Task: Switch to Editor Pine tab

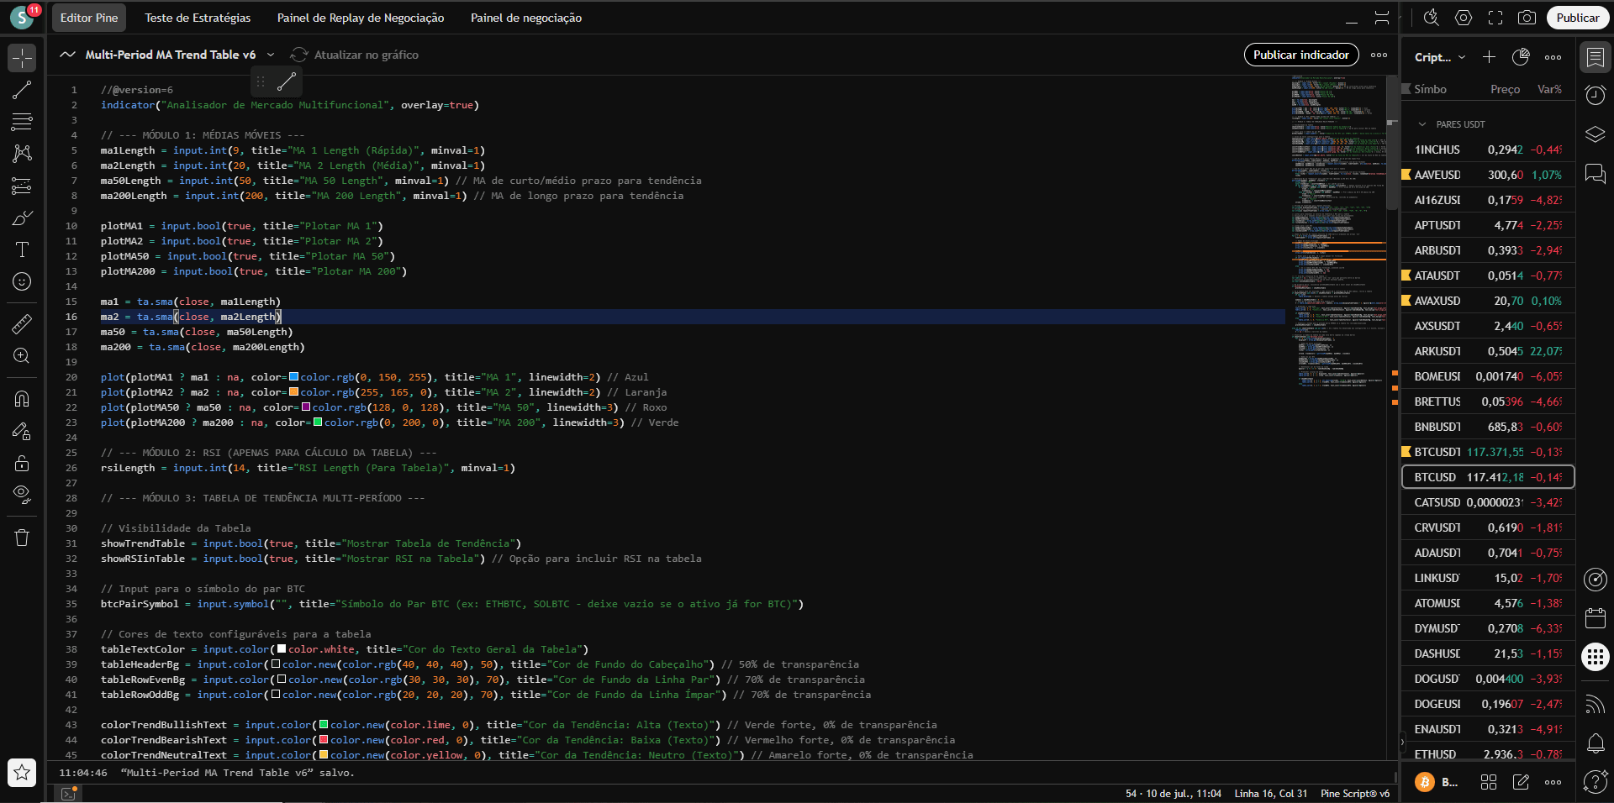Action: point(89,18)
